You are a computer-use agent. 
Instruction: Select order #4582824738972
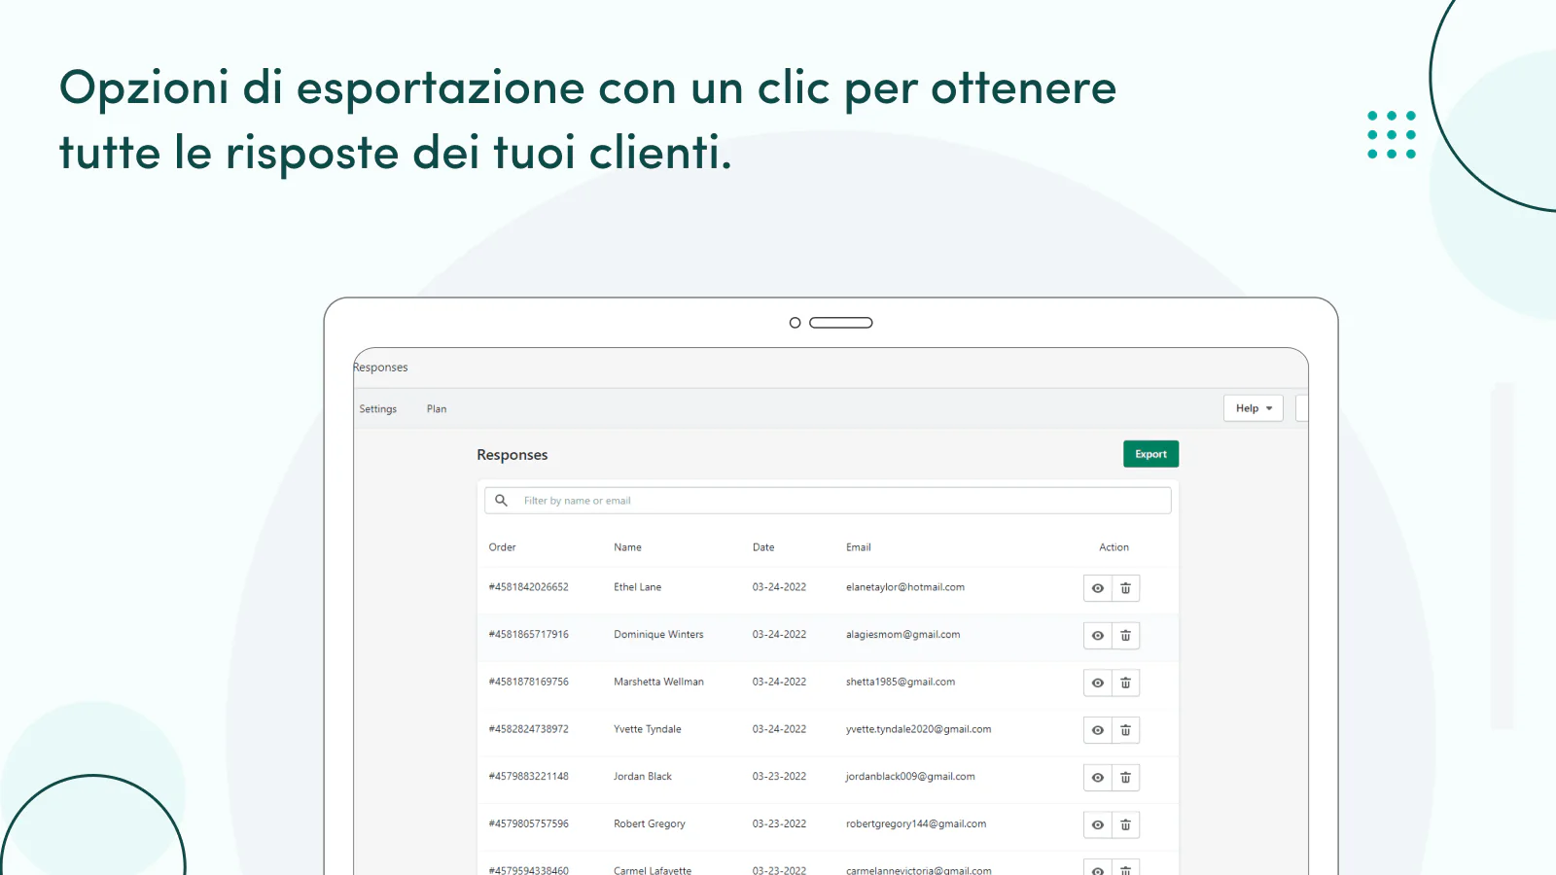528,729
